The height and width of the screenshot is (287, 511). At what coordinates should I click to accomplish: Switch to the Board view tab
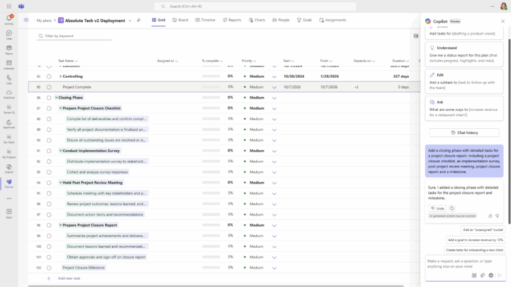click(180, 20)
